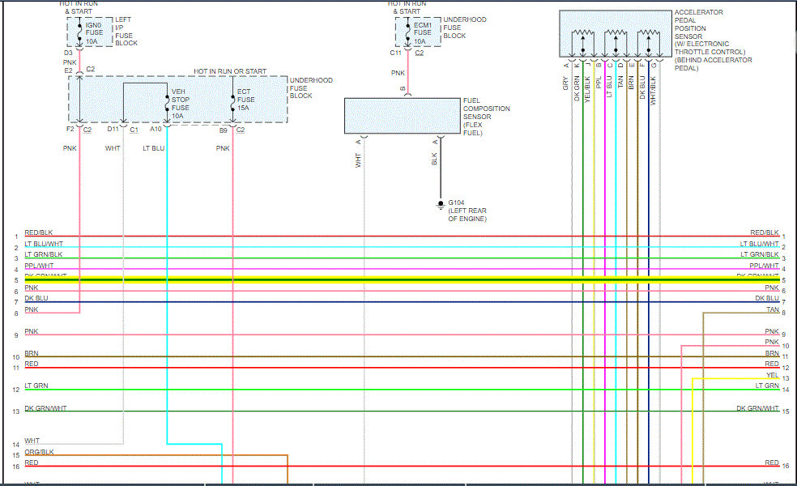This screenshot has height=486, width=797.
Task: Select the WHT label below pin D11
Action: [x=113, y=148]
